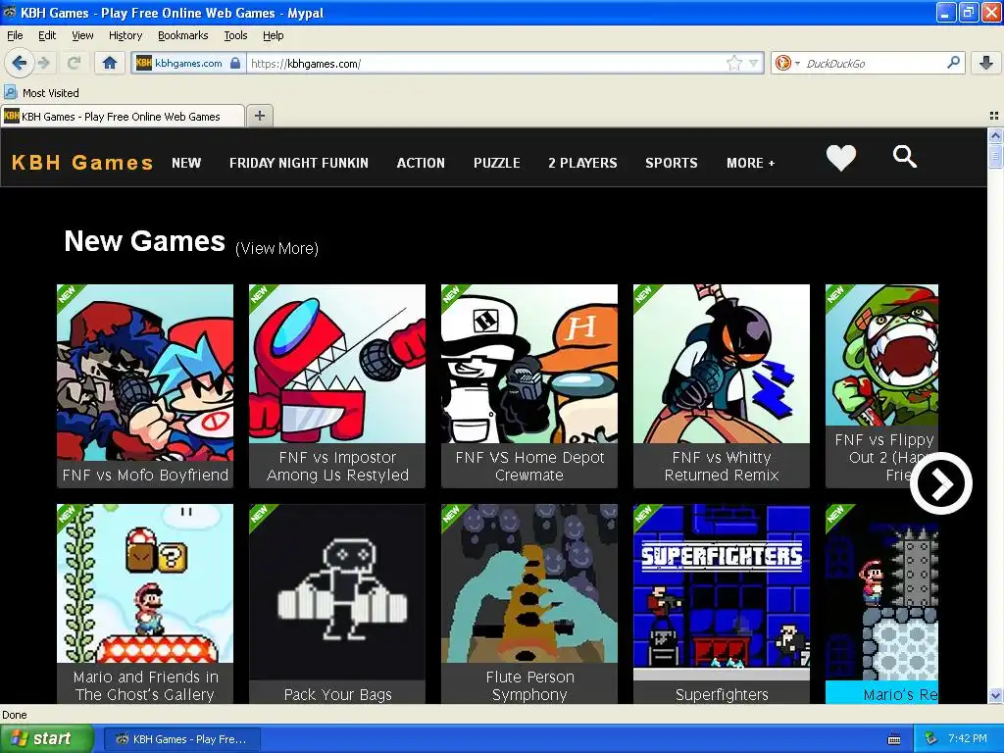Select the KBH Games browser tab

123,116
